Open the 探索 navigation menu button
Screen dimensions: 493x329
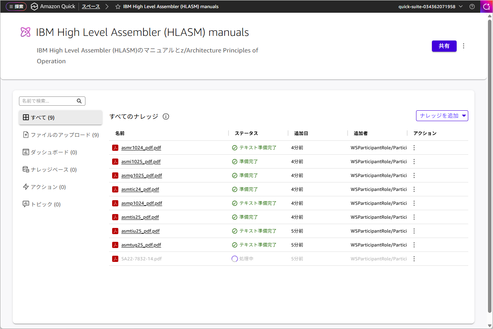point(16,7)
